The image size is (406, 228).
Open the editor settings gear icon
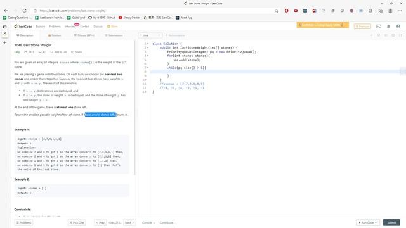tap(393, 35)
